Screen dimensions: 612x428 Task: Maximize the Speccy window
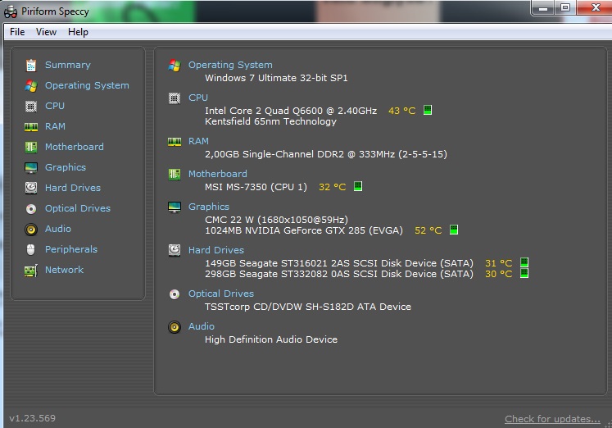coord(565,8)
